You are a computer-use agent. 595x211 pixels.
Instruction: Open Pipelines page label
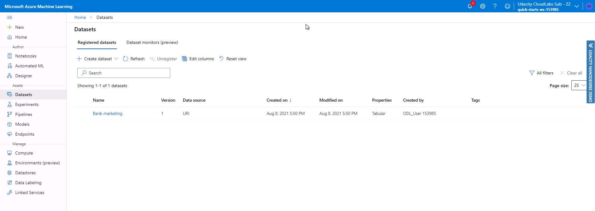[24, 114]
